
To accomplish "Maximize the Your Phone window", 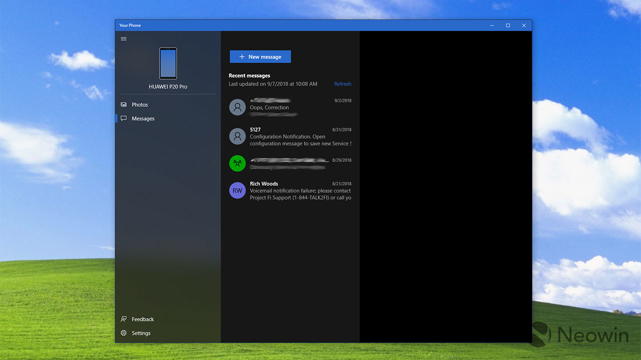I will [508, 25].
